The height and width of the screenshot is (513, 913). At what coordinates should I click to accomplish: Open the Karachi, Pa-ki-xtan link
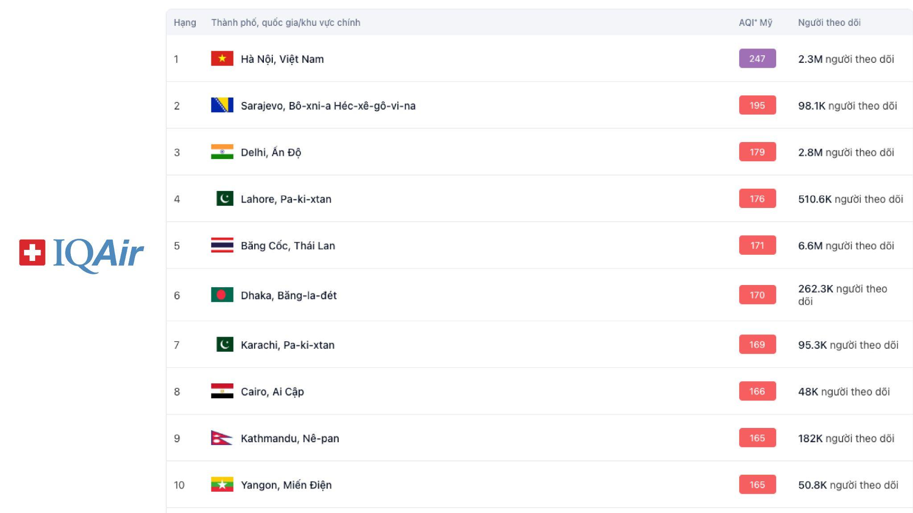click(x=288, y=345)
